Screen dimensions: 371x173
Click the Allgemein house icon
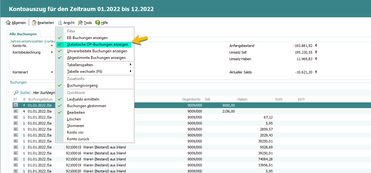9,23
